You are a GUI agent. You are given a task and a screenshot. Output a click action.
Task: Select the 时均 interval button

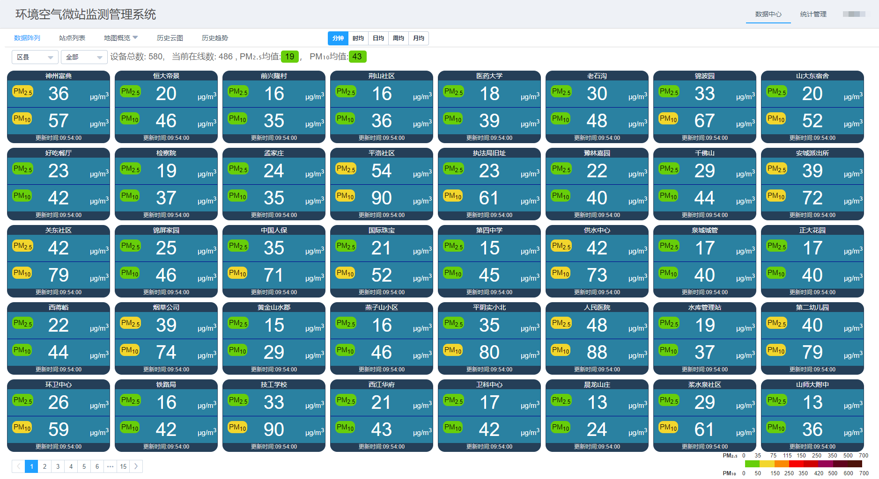click(358, 38)
